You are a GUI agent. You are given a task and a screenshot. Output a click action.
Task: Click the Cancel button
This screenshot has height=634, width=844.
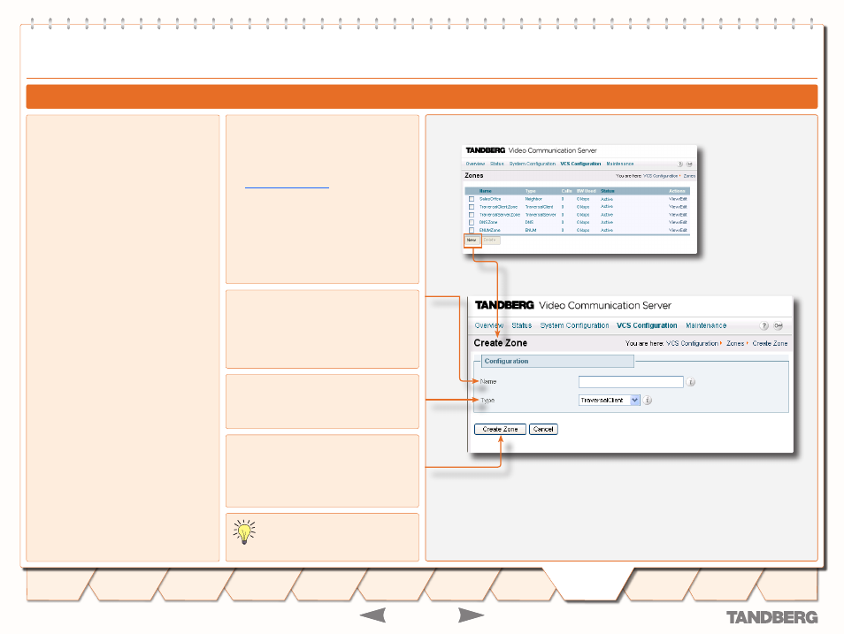pyautogui.click(x=543, y=429)
